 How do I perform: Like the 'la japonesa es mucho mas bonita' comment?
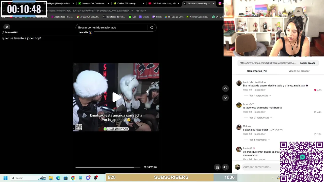(315, 112)
